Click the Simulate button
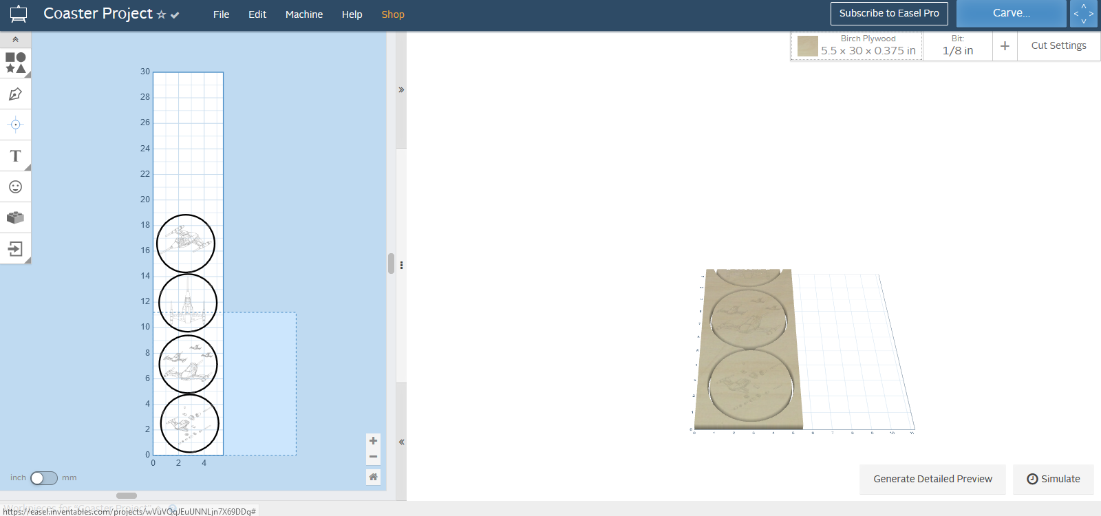 pos(1053,479)
